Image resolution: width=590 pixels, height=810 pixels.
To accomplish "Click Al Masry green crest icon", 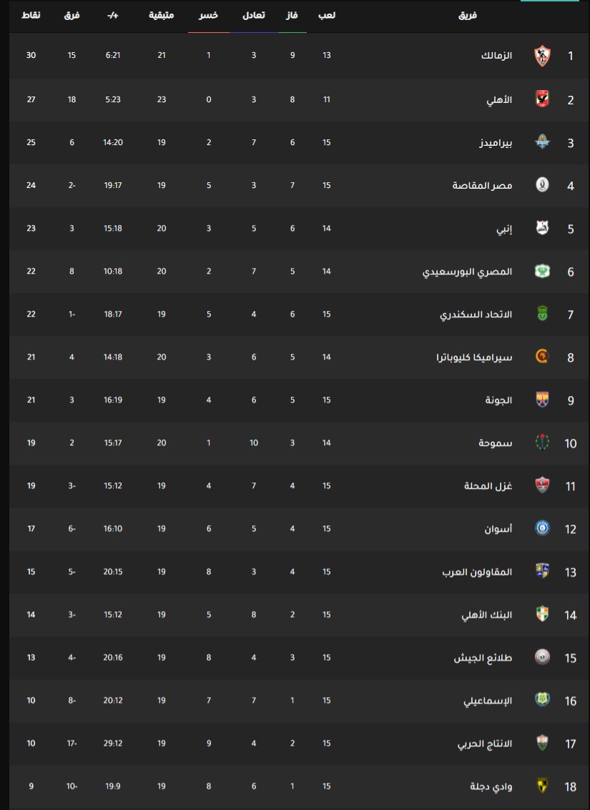I will (542, 271).
